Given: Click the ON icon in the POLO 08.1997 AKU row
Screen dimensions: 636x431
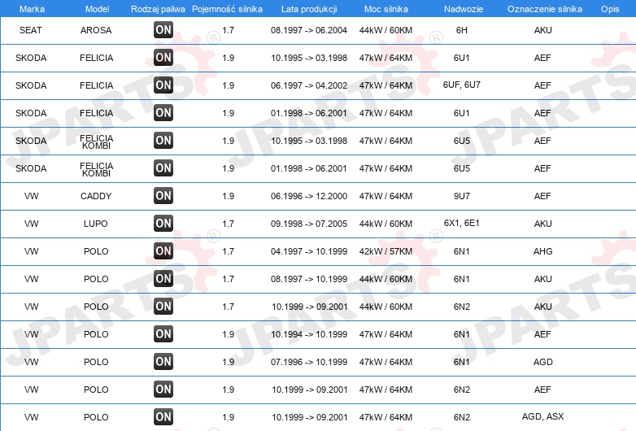Looking at the screenshot, I should click(x=163, y=279).
